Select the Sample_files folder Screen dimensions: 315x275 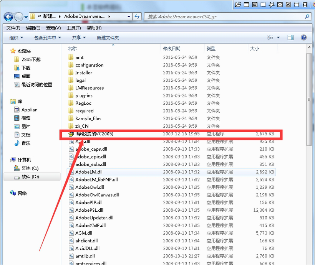click(x=88, y=119)
